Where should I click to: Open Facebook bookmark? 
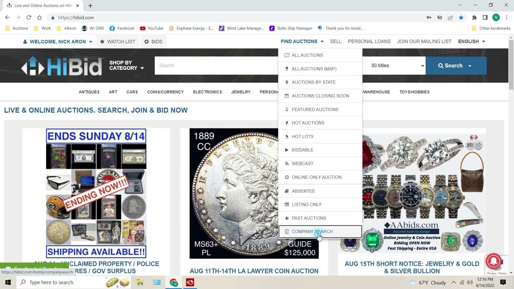122,28
